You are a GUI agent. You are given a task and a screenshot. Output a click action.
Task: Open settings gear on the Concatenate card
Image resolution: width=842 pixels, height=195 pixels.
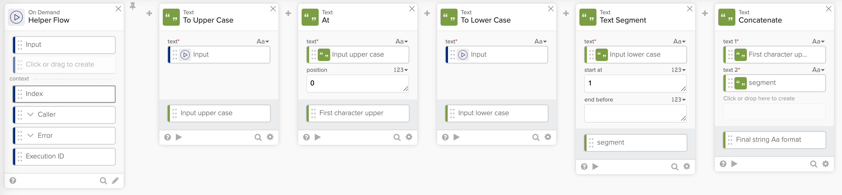click(x=826, y=164)
